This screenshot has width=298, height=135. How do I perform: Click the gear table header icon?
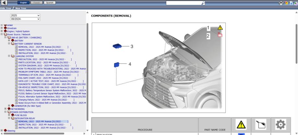click(280, 124)
